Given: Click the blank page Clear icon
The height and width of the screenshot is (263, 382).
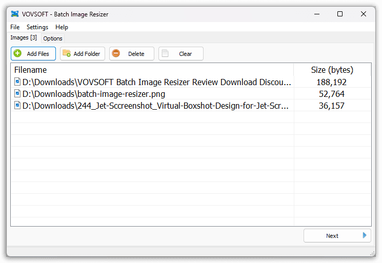Looking at the screenshot, I should (165, 53).
